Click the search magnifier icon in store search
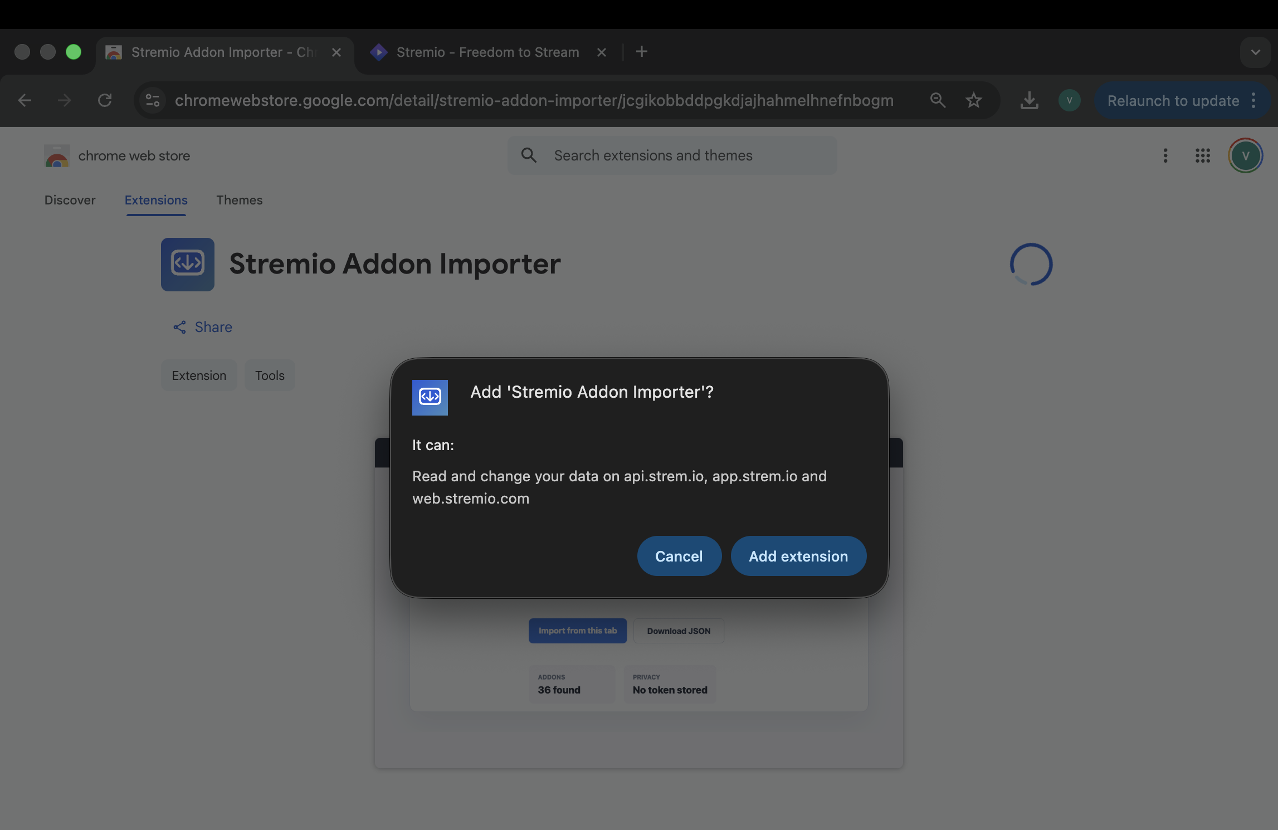This screenshot has width=1278, height=830. 529,155
